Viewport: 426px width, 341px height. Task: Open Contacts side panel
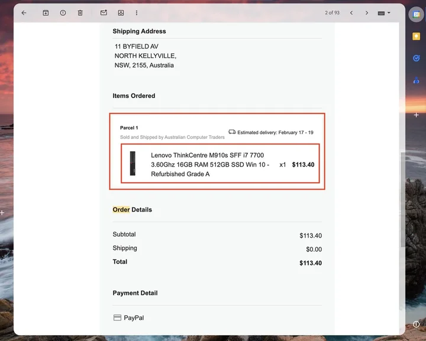[x=416, y=80]
